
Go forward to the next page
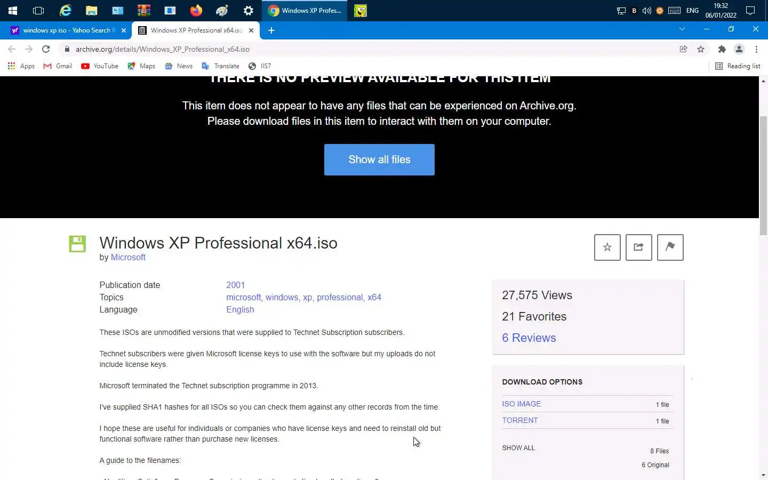pos(29,49)
